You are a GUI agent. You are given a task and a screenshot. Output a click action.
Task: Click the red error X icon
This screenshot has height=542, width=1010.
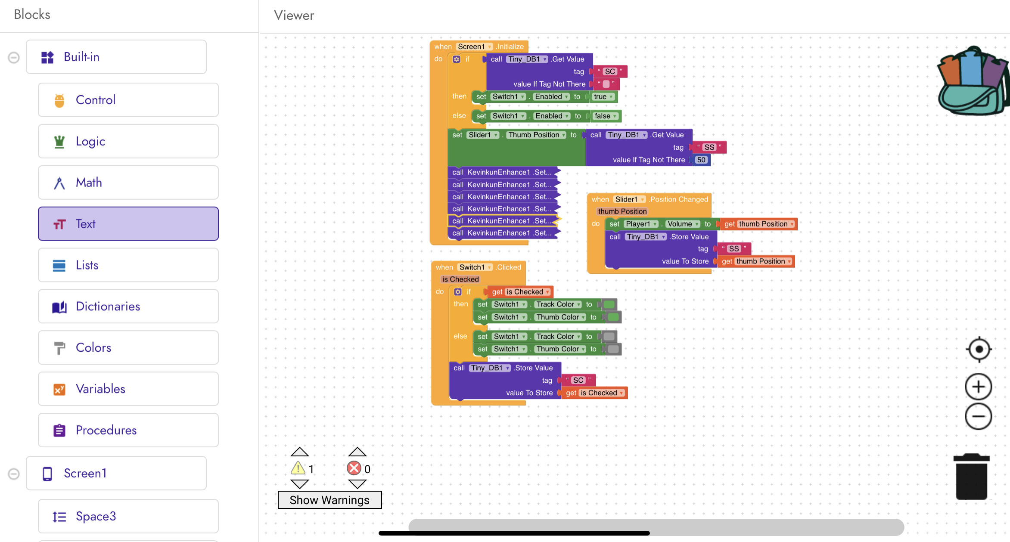(354, 468)
